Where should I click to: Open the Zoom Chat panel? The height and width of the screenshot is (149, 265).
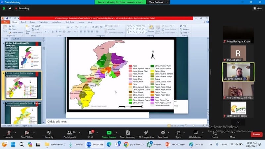click(90, 132)
